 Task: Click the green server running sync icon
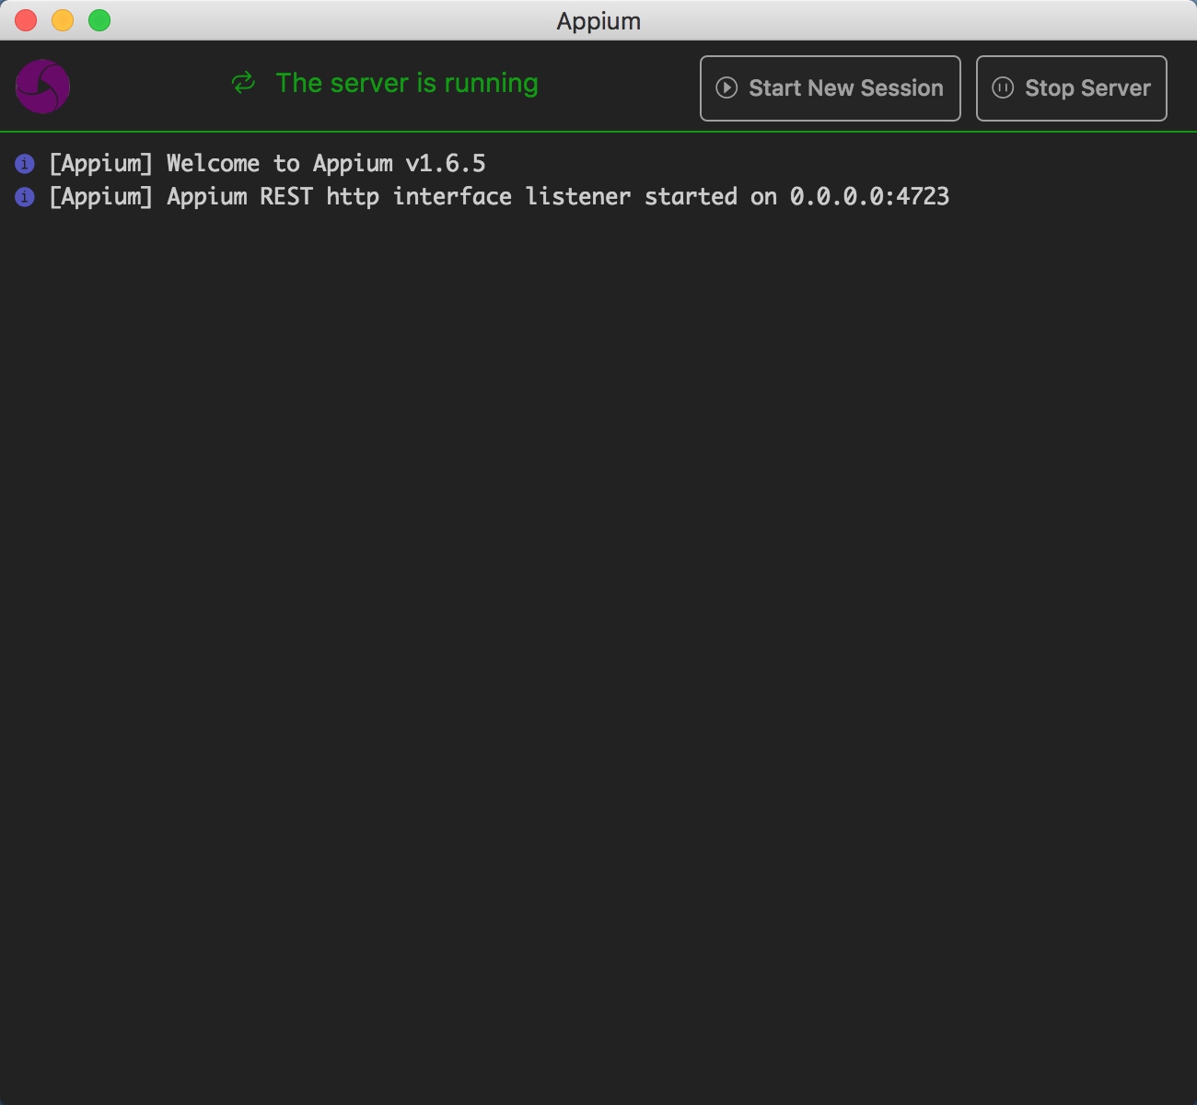tap(243, 83)
